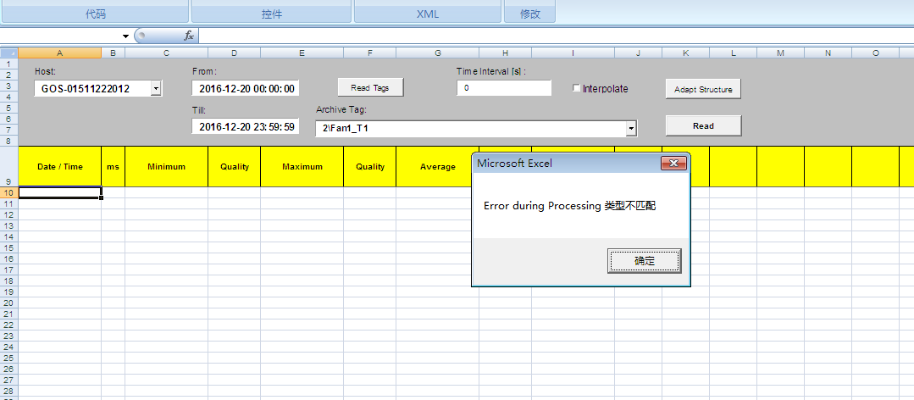Screen dimensions: 914x400
Task: Open the Name Box dropdown arrow
Action: (125, 36)
